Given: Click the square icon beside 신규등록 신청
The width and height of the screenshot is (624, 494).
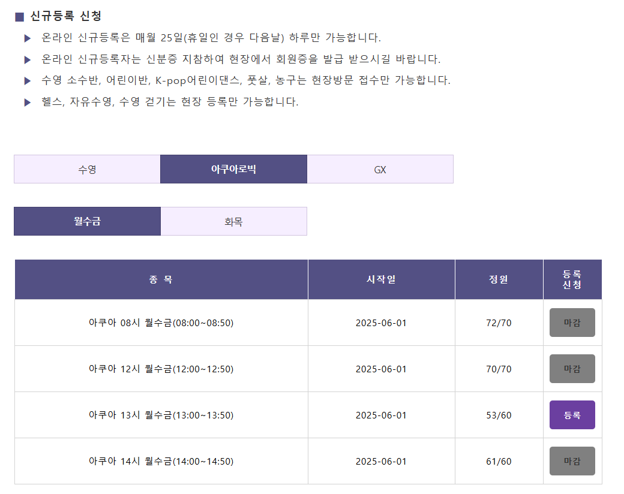Looking at the screenshot, I should tap(19, 17).
